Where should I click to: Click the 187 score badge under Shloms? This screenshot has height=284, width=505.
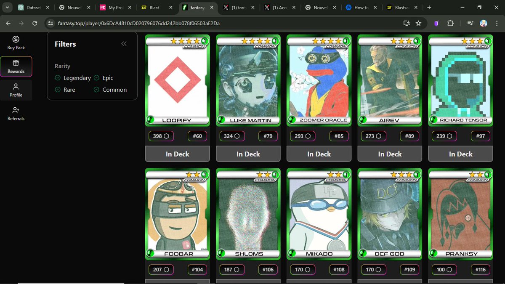point(232,269)
